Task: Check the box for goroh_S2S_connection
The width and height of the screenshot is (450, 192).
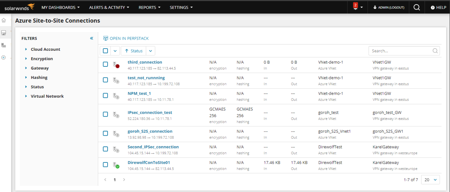Action: pos(105,134)
